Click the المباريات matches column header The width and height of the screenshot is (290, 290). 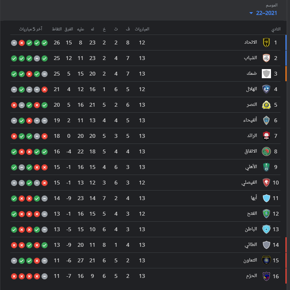(x=142, y=29)
